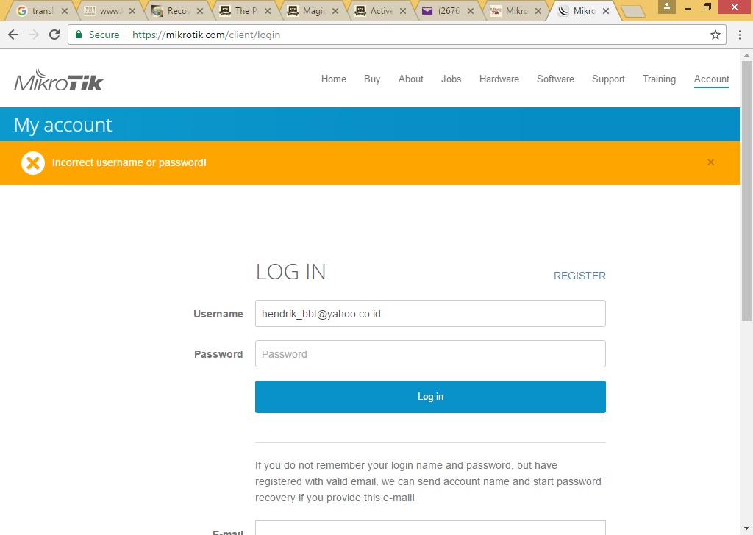Click the MikroTik logo
The height and width of the screenshot is (535, 753).
coord(58,81)
